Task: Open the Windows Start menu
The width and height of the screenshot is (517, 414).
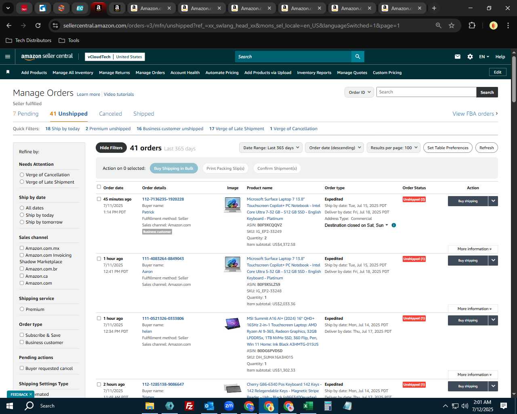Action: coord(10,406)
